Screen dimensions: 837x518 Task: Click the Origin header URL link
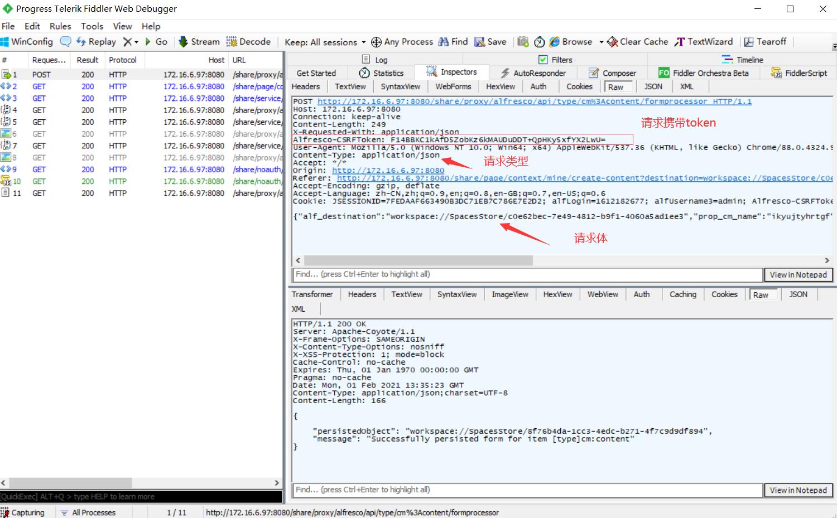coord(388,171)
